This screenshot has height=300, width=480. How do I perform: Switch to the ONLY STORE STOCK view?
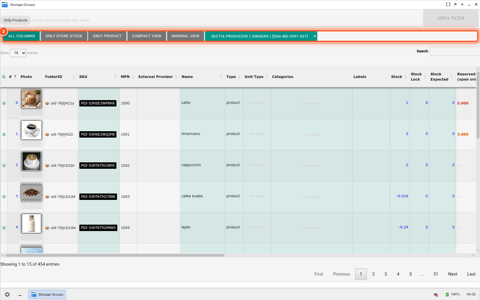[x=64, y=36]
